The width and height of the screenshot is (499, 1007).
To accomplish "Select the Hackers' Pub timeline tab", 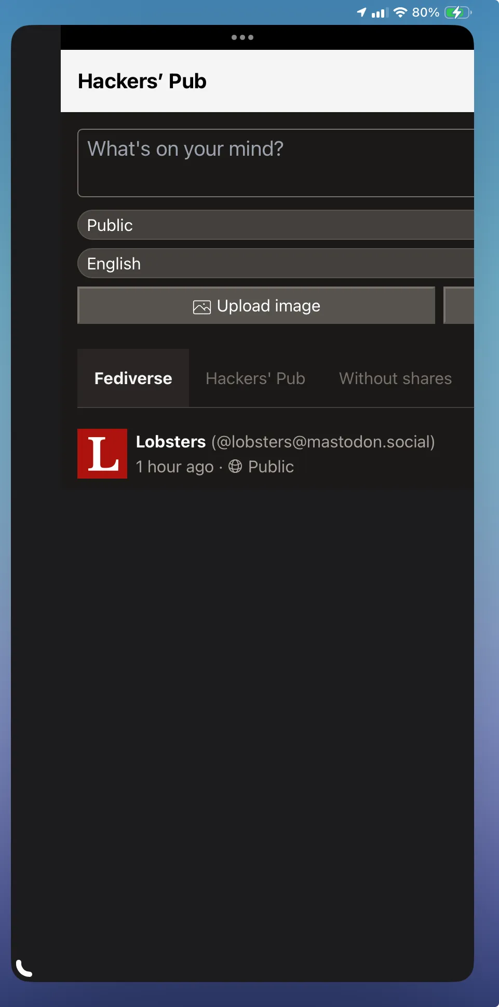I will point(255,378).
